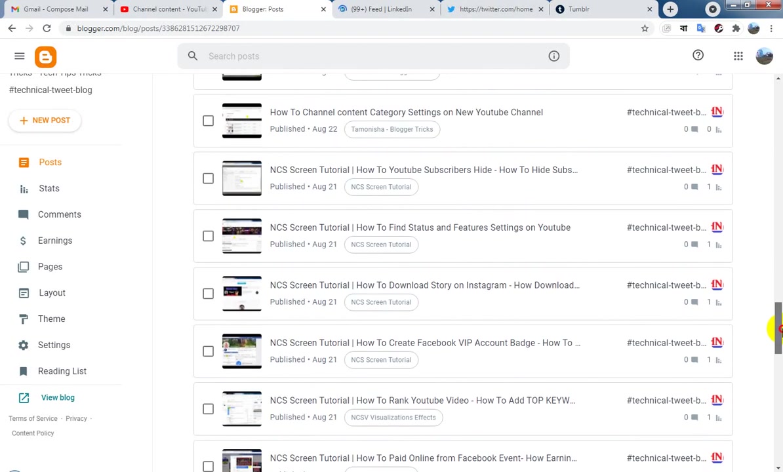Open the Help question mark icon

pos(698,55)
